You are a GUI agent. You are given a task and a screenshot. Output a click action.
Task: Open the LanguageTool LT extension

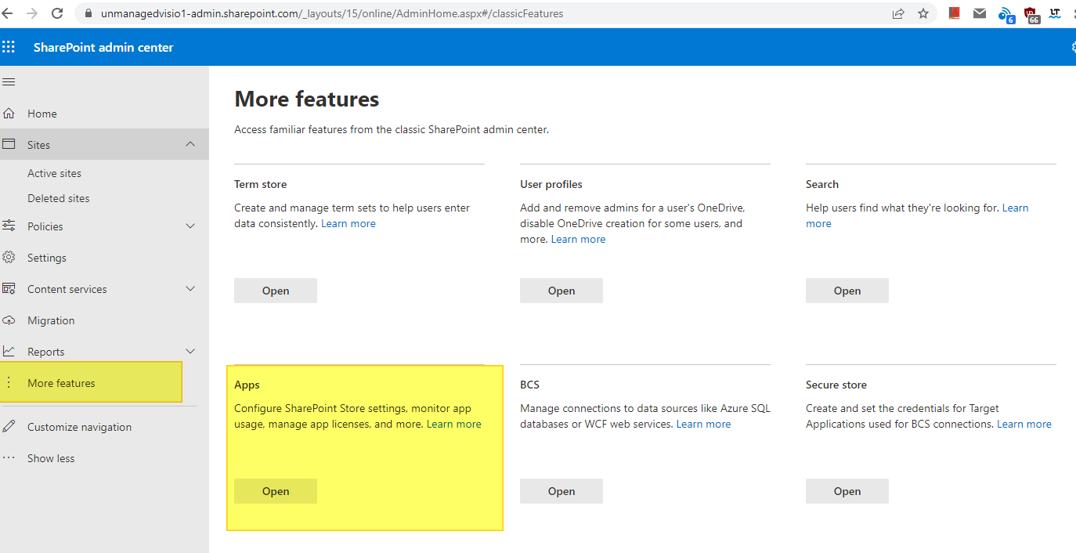coord(1056,13)
